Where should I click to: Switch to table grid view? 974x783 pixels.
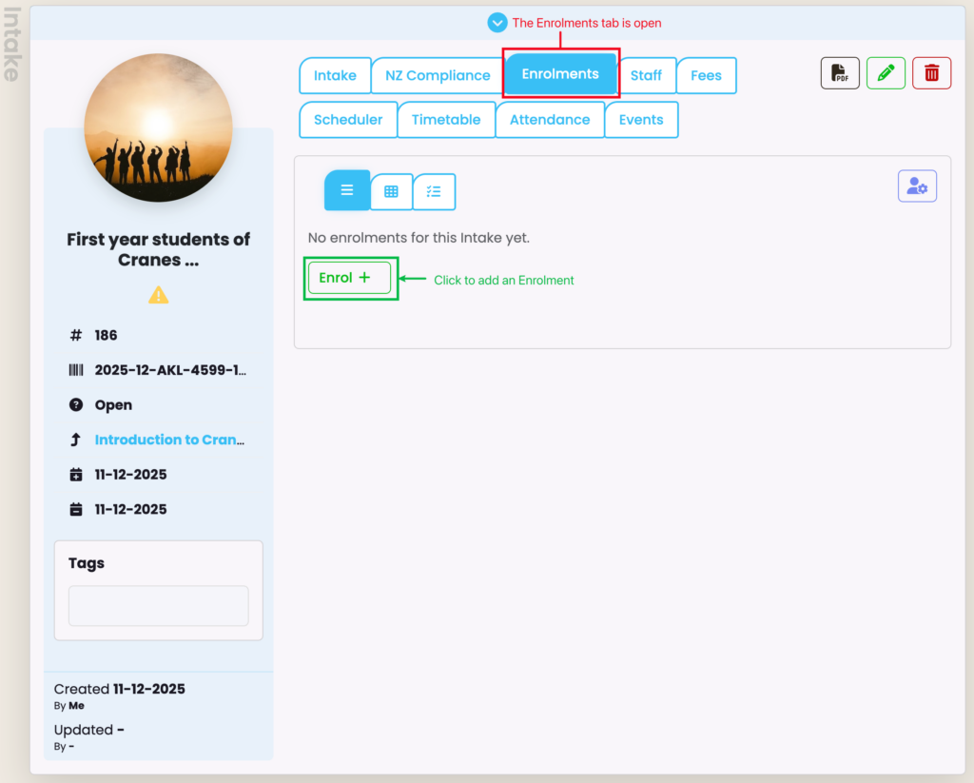pyautogui.click(x=391, y=191)
